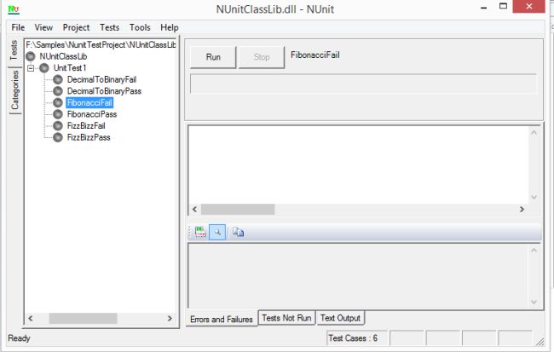The height and width of the screenshot is (352, 554).
Task: Click the FibonacciFail label beside Stop
Action: click(315, 55)
